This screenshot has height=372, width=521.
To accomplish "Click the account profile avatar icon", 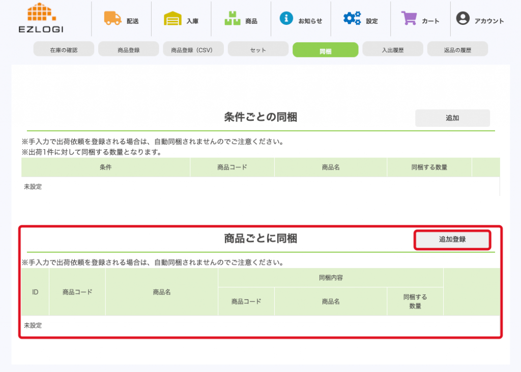I will (x=462, y=19).
